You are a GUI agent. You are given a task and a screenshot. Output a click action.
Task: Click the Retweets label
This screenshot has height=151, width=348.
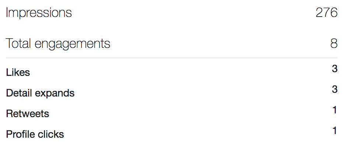point(28,114)
